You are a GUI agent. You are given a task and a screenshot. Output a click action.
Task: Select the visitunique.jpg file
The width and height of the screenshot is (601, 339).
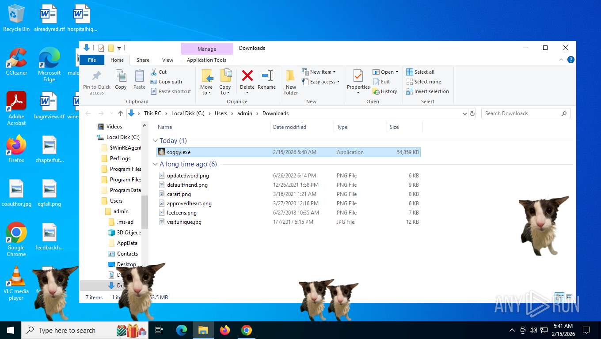(289, 222)
